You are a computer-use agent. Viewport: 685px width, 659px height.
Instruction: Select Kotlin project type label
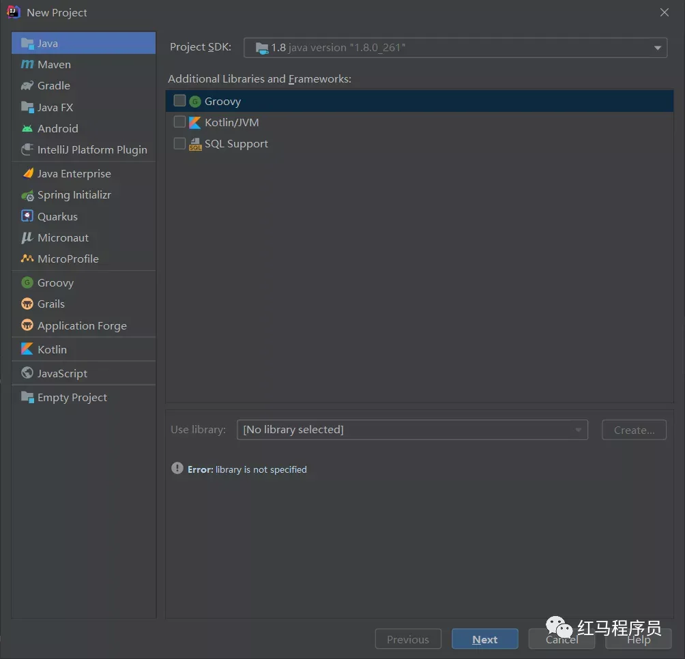52,349
